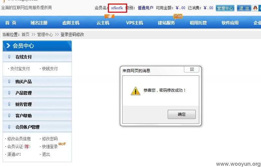Expand the 购买产品 section
The height and width of the screenshot is (167, 261).
pyautogui.click(x=37, y=82)
